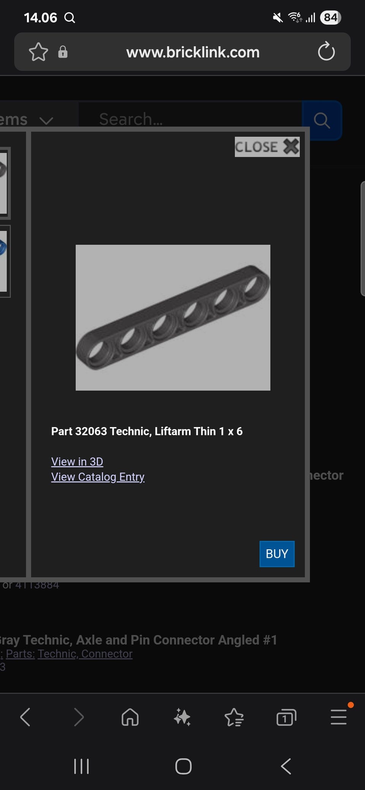Expand the Items dropdown chevron

(46, 121)
